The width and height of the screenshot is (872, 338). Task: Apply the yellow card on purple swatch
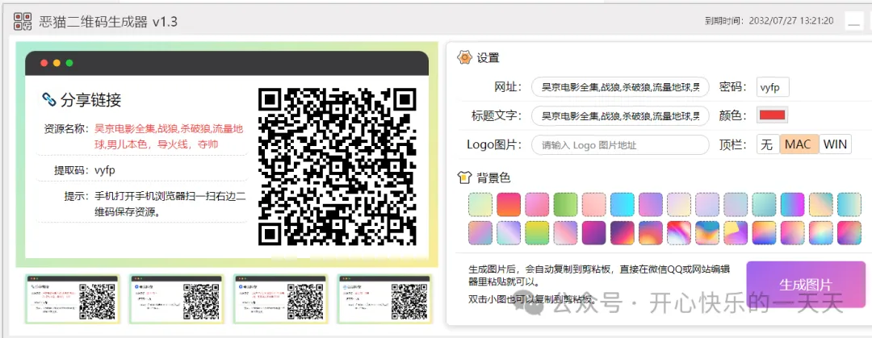[736, 233]
